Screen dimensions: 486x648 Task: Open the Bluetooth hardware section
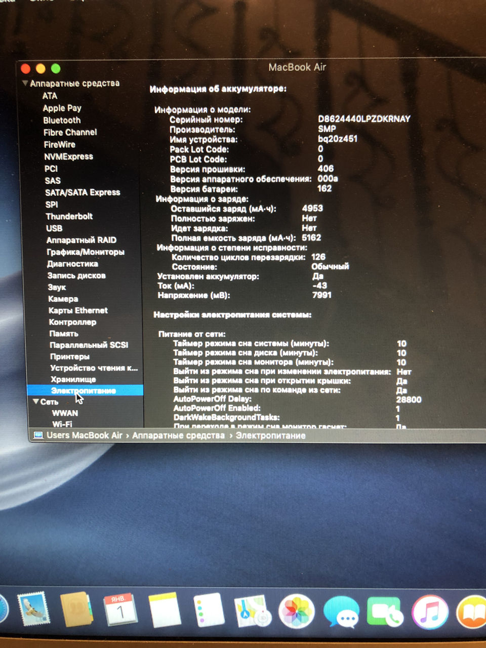tap(62, 120)
